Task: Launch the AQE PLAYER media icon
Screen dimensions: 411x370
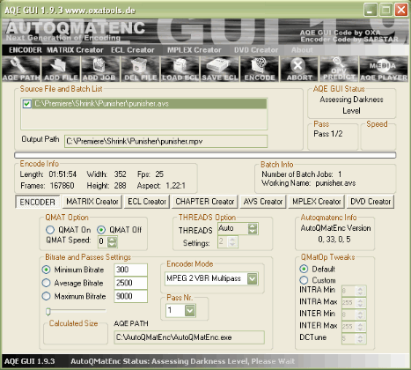Action: coord(384,70)
